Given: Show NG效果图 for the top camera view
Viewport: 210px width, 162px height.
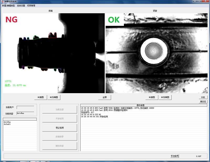Looking at the screenshot, I should [165, 97].
